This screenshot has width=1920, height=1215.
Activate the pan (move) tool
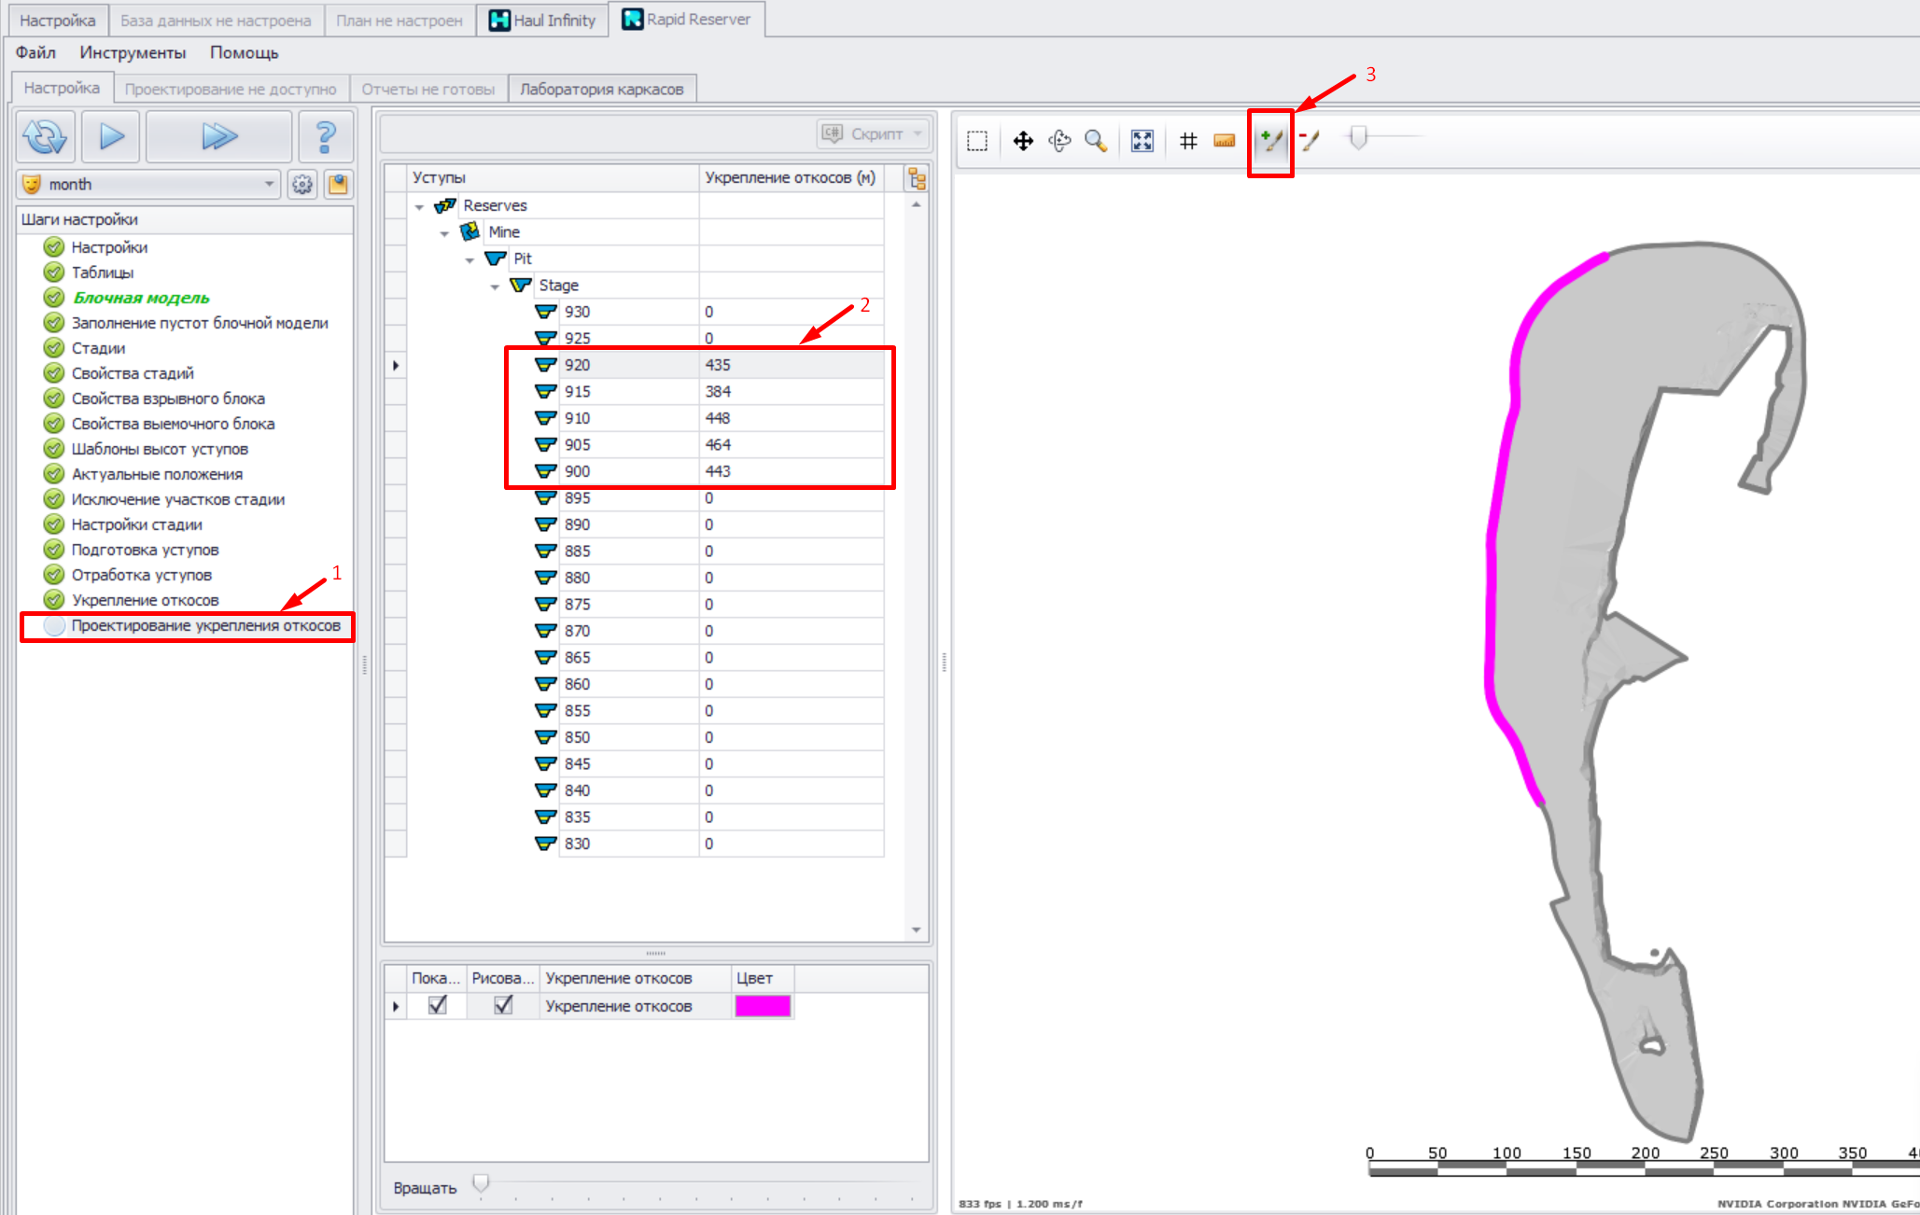point(1023,141)
